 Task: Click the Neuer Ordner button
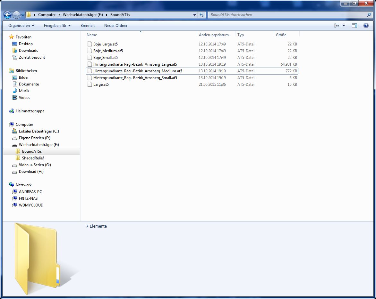pos(116,26)
